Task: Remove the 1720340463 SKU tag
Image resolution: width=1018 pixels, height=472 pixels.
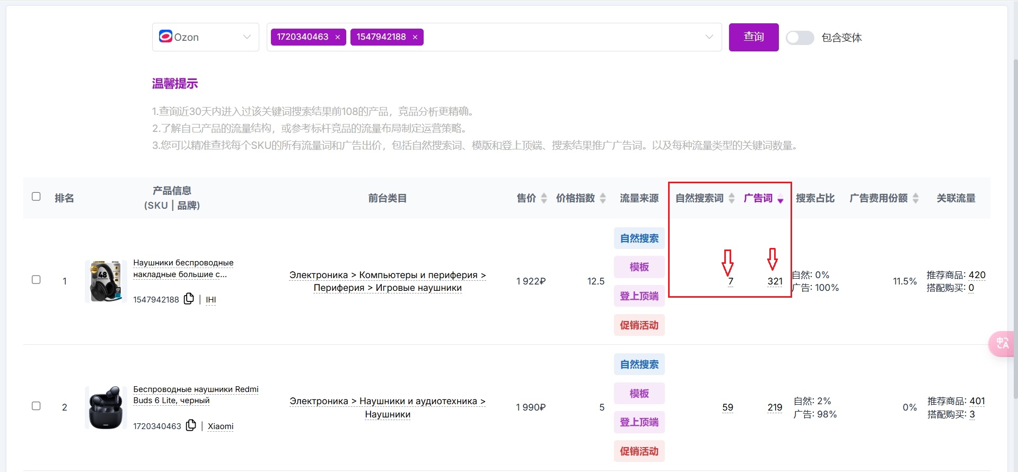Action: tap(337, 37)
